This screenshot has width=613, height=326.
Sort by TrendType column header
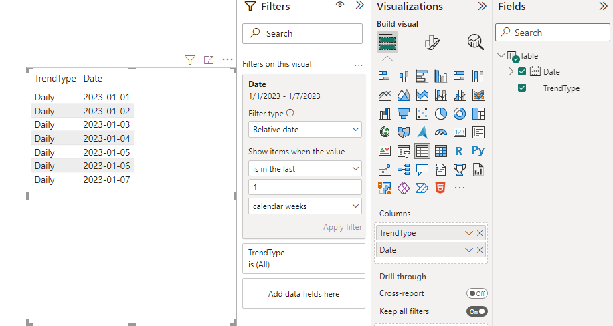(x=55, y=78)
